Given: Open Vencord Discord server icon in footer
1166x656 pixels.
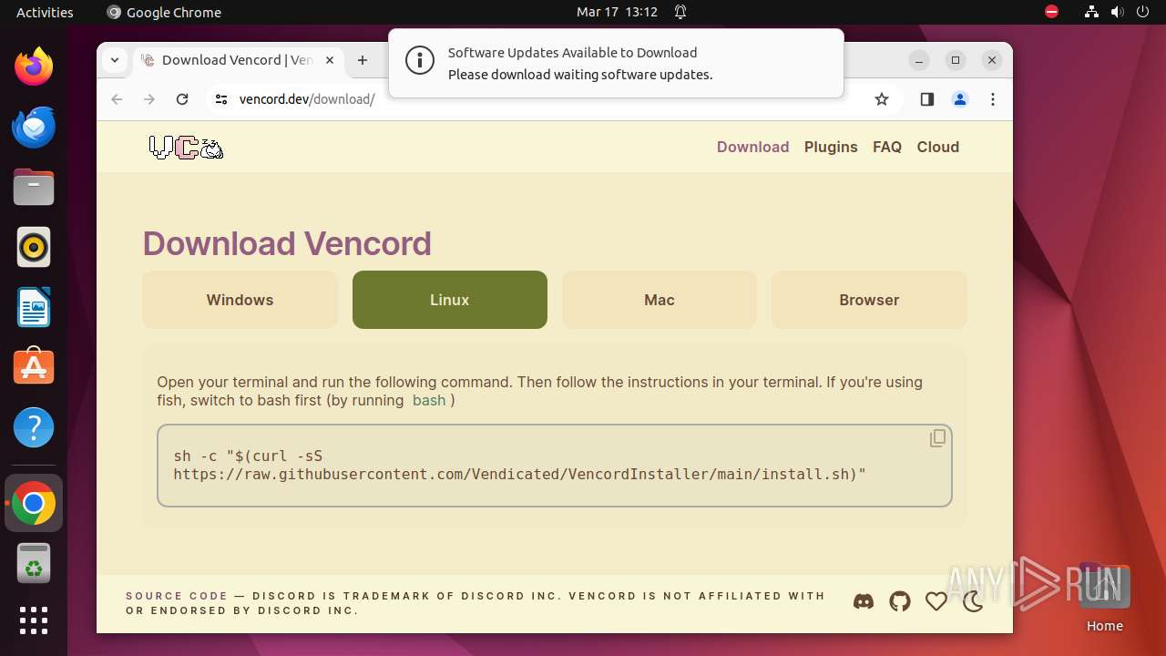Looking at the screenshot, I should (x=864, y=602).
